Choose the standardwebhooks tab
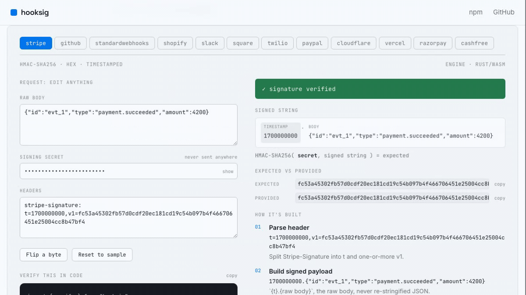Viewport: 526px width, 295px height. pos(122,43)
